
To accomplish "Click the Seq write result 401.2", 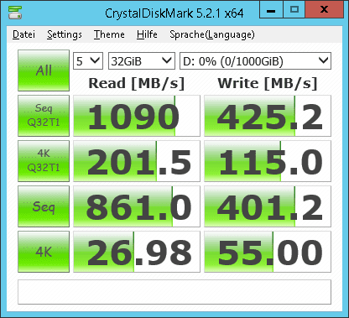I will point(268,206).
